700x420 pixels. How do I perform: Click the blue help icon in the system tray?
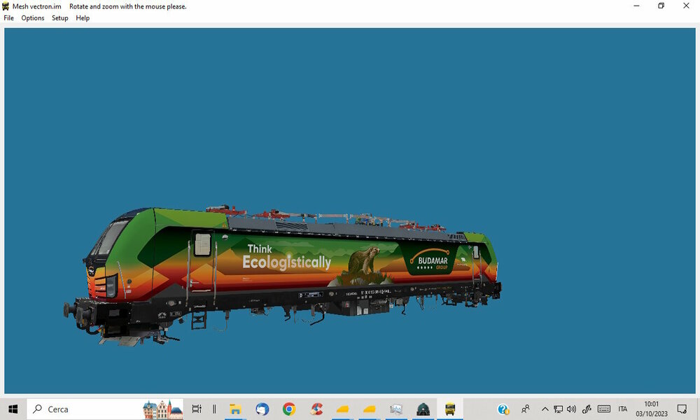click(503, 409)
